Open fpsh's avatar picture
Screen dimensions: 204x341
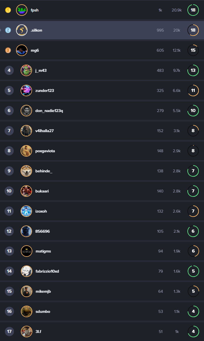coord(22,10)
